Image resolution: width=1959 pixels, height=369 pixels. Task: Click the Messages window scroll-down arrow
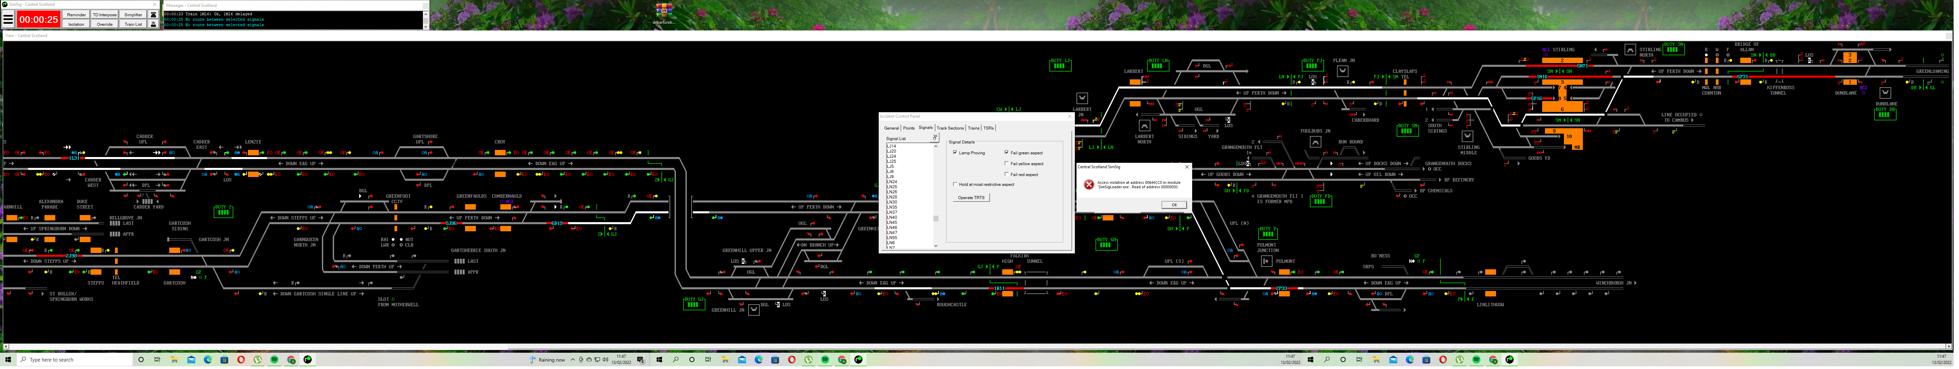point(426,27)
